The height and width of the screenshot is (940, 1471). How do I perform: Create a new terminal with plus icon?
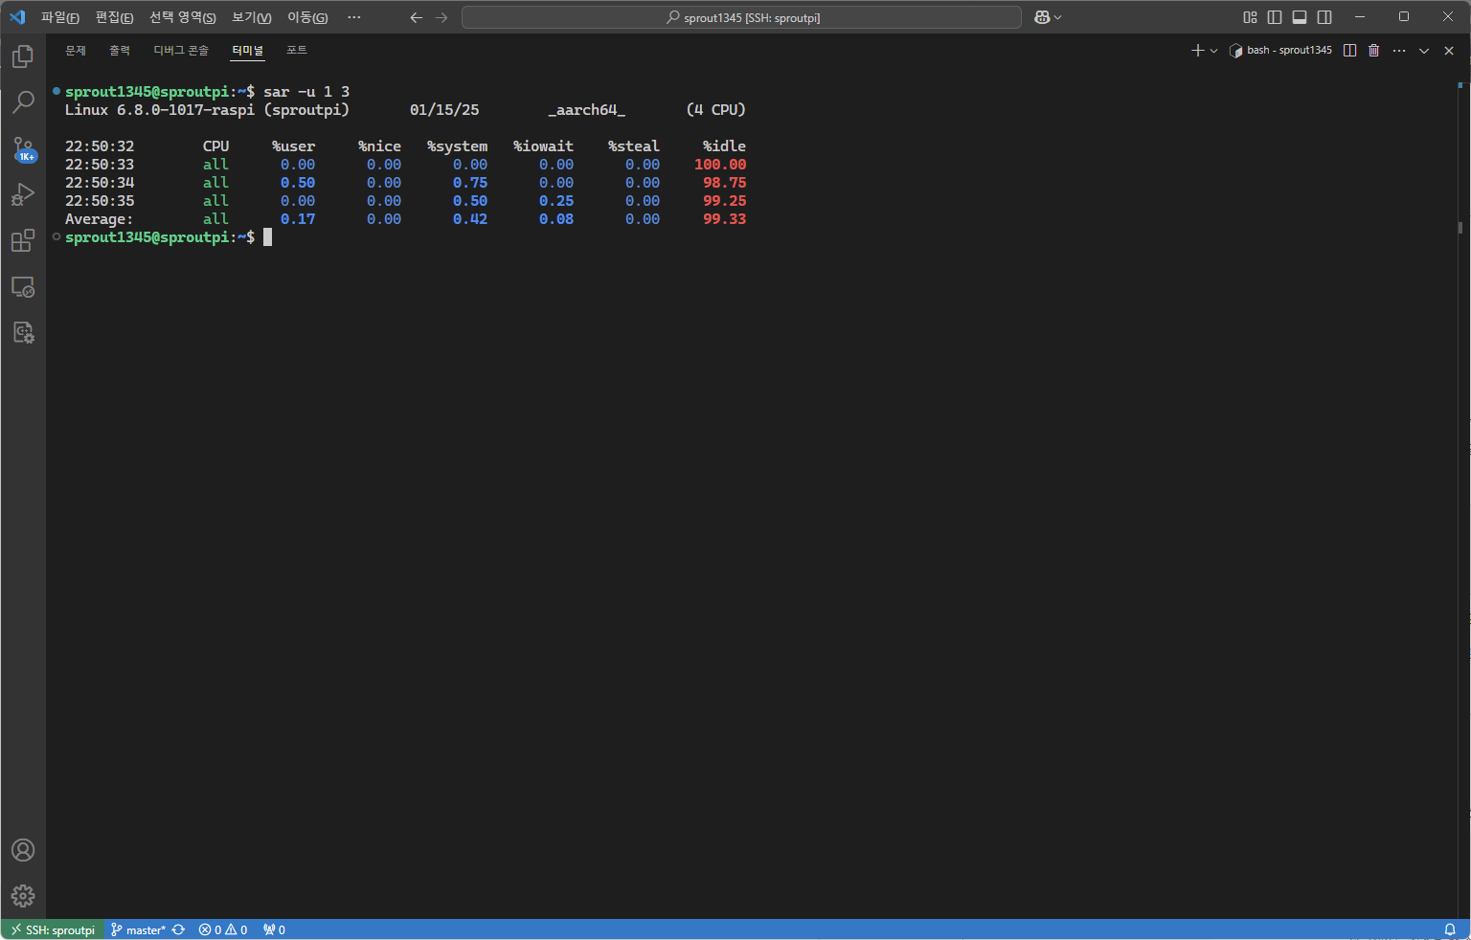click(1197, 51)
